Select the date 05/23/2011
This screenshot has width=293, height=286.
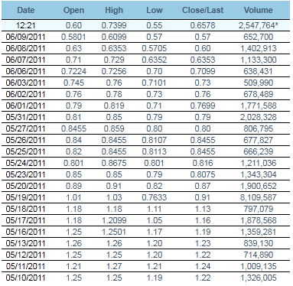tap(25, 174)
